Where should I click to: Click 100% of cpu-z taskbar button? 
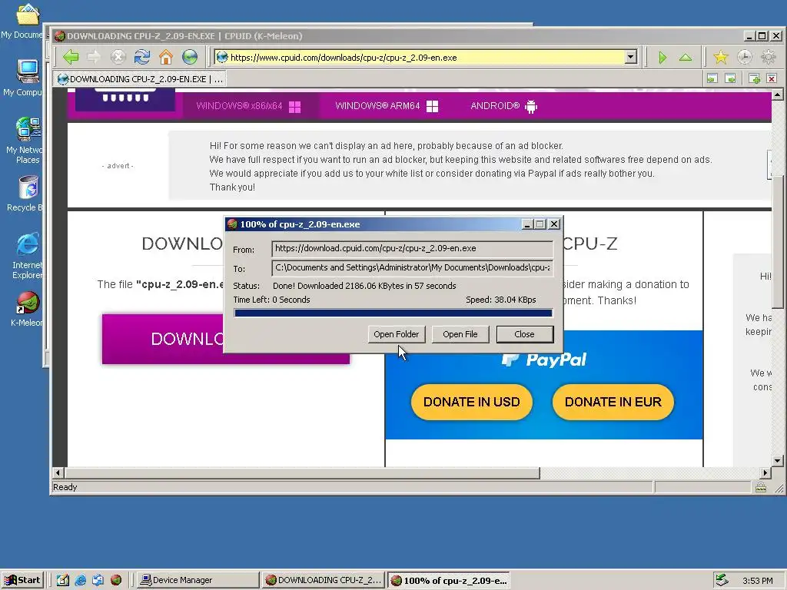(x=448, y=580)
